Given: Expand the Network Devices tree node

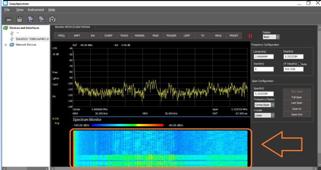Looking at the screenshot, I should click(5, 44).
